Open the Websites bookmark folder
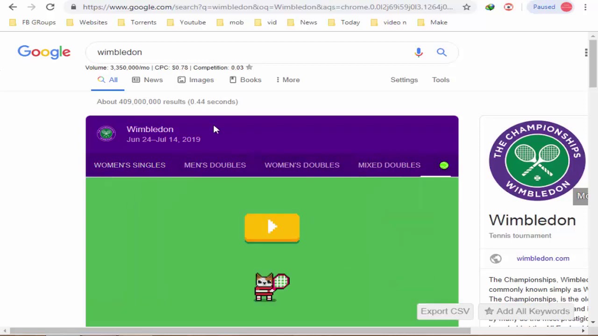 coord(87,22)
